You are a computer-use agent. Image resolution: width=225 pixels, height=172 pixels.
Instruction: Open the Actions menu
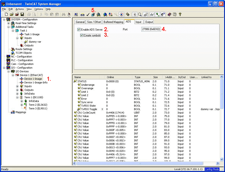tap(20, 9)
